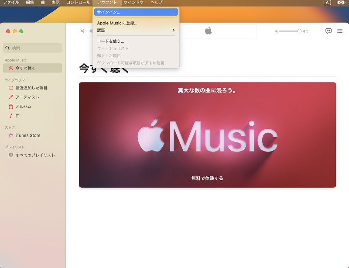Click the 莫大な数の曲に浸ろう。 banner headline
Viewport: 349px width, 268px height.
[x=207, y=90]
